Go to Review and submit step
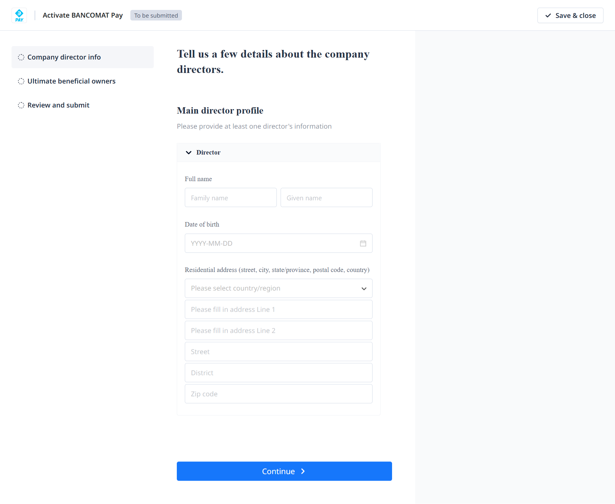Screen dimensions: 615x504 tap(58, 105)
